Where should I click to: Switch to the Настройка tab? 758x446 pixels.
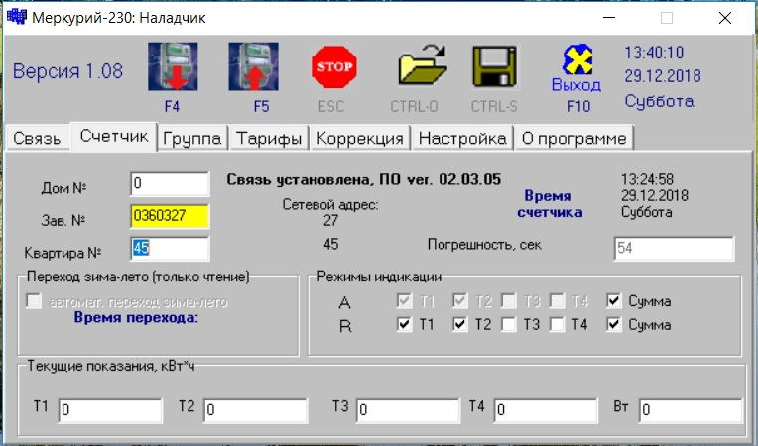click(x=462, y=138)
